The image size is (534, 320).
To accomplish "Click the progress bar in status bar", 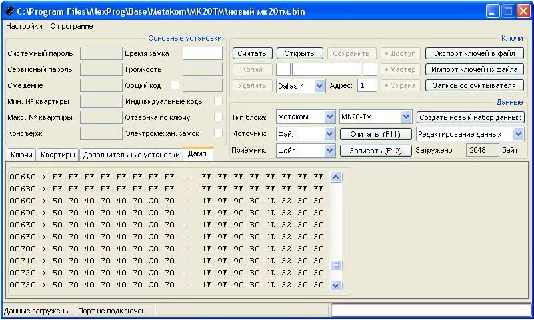I will (431, 311).
